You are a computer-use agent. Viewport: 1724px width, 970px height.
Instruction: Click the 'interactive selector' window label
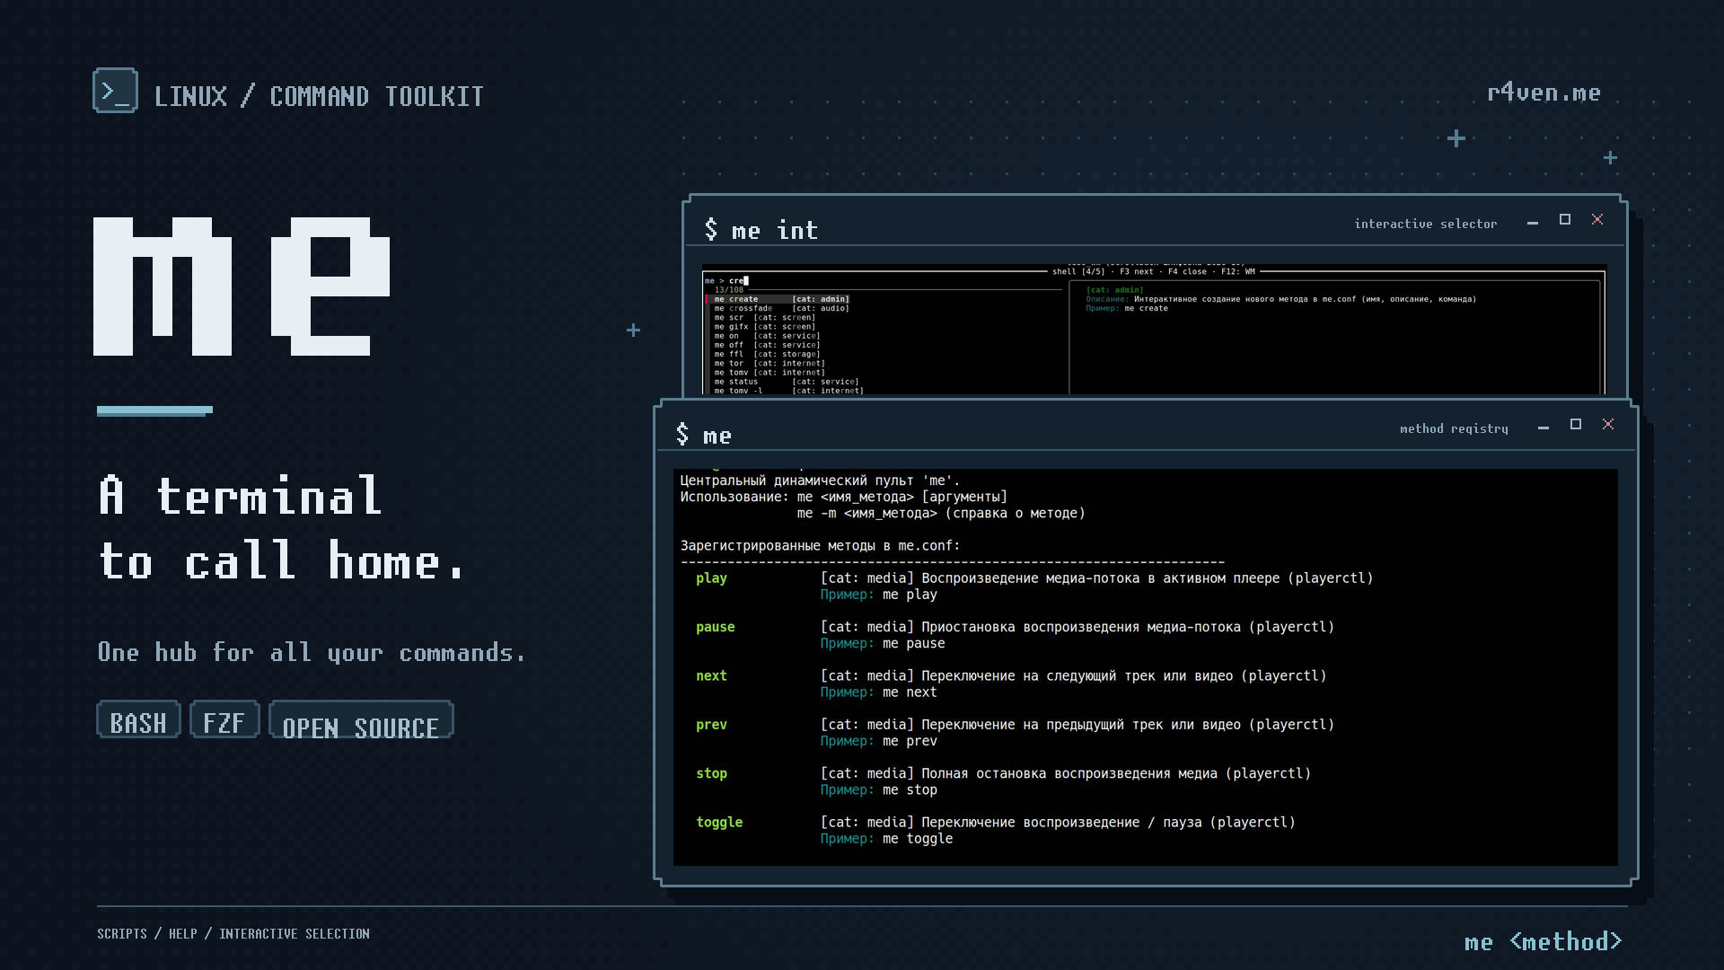1425,224
